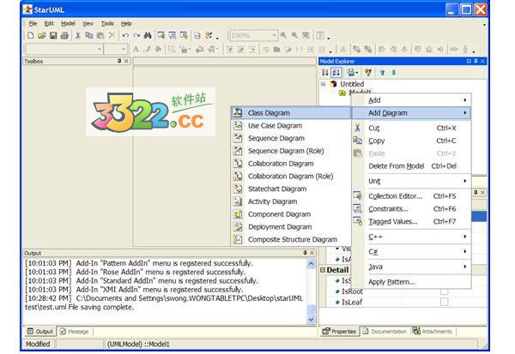The image size is (515, 354).
Task: Click the Open folder toolbar icon
Action: [42, 35]
